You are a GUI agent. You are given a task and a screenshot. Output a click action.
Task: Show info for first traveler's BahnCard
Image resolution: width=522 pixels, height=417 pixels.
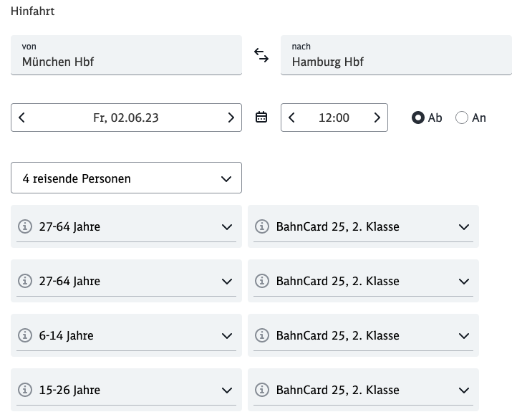262,227
